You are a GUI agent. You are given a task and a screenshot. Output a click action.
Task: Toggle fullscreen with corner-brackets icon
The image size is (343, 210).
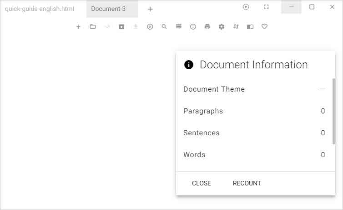click(266, 7)
